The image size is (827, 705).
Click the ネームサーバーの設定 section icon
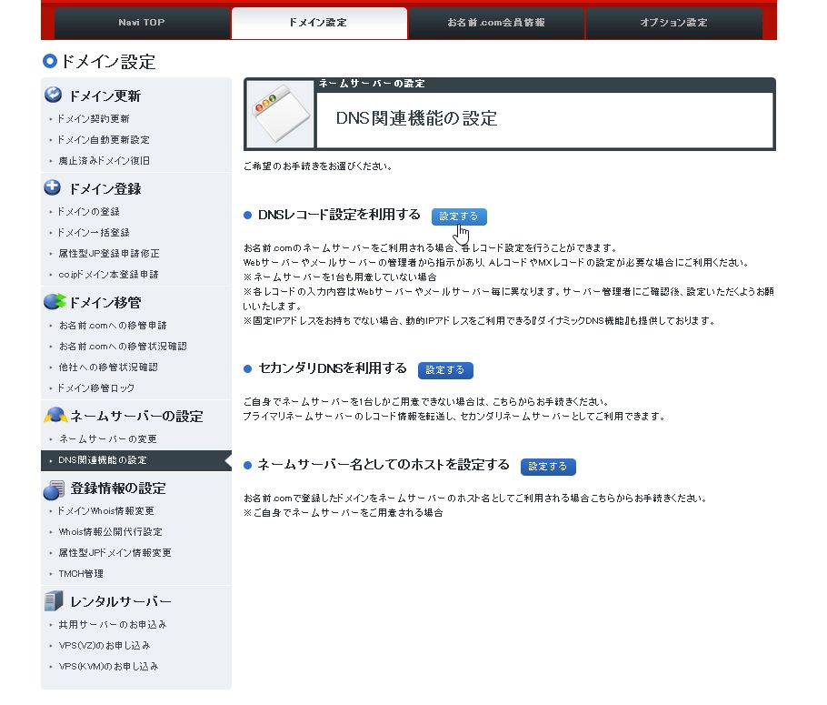pyautogui.click(x=55, y=415)
